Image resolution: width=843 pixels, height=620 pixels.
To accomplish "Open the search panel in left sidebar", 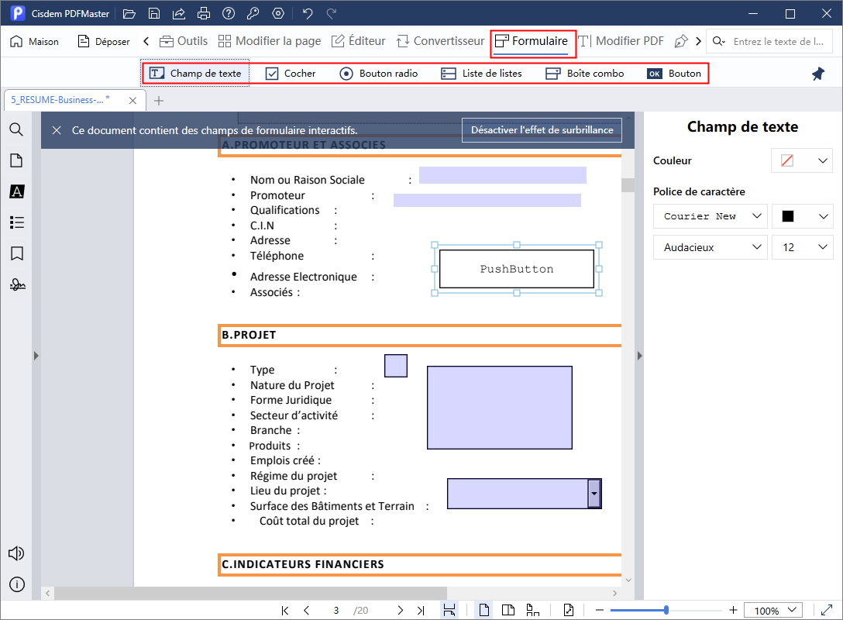I will pos(17,129).
